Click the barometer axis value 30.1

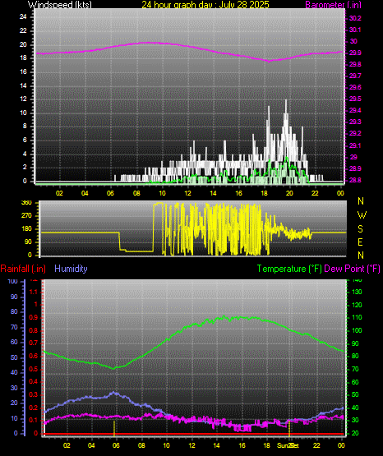pos(355,30)
